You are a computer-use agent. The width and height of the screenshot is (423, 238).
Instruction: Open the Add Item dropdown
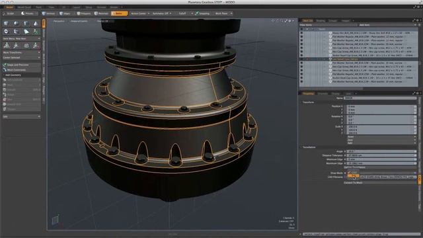tap(388, 25)
